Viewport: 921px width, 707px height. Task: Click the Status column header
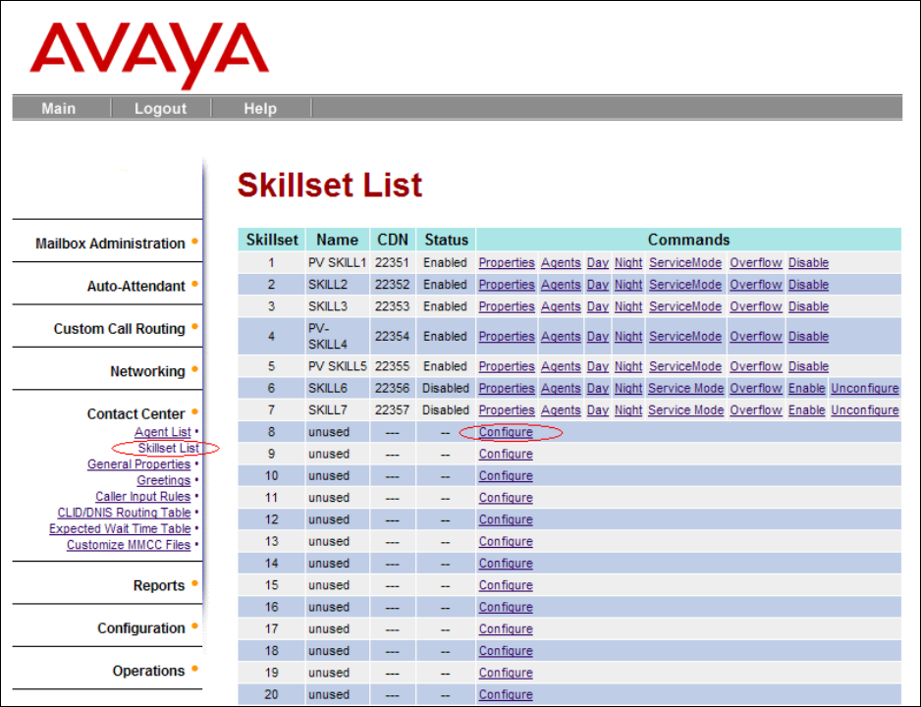coord(447,240)
